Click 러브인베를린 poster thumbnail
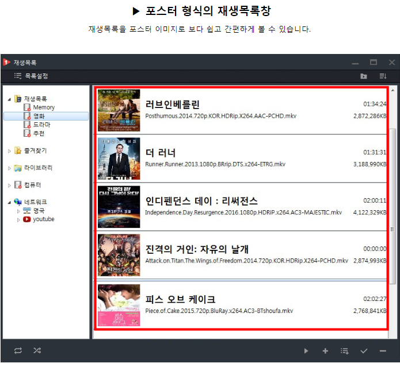400x367 pixels. pos(119,110)
